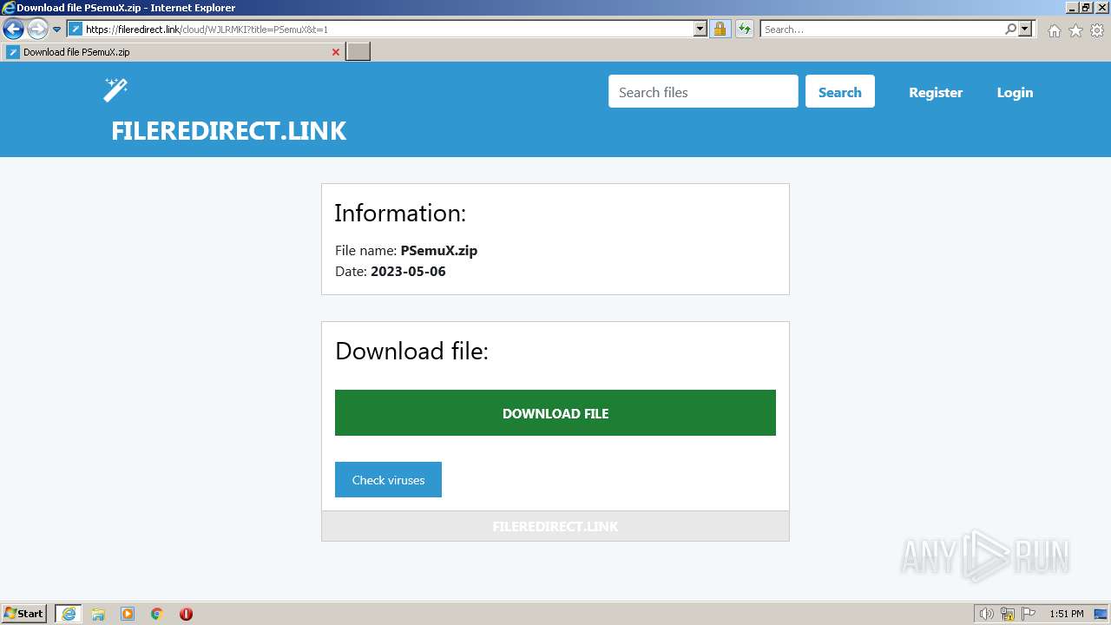Close the PSemuX.zip tab

coord(336,52)
